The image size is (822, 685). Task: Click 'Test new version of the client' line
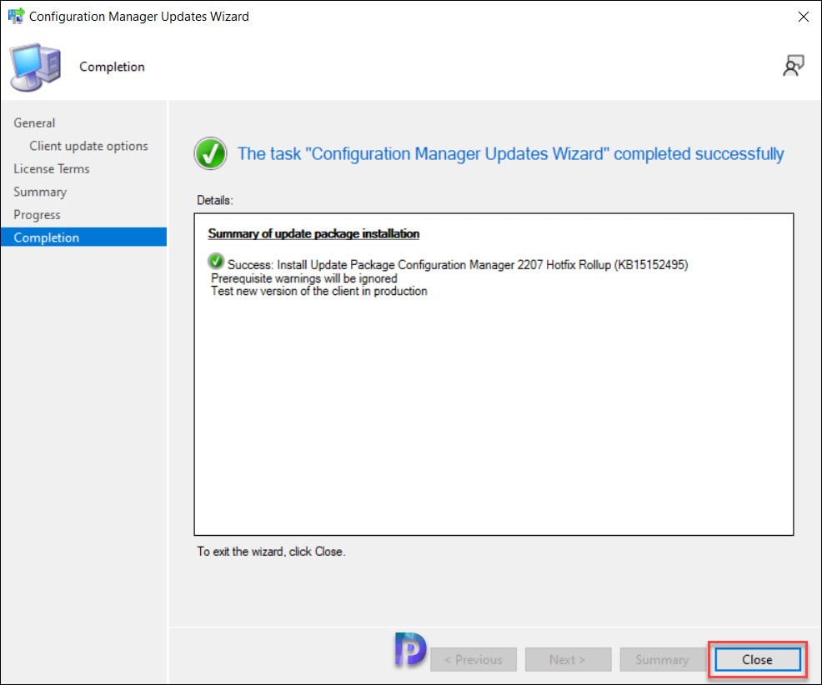point(318,292)
